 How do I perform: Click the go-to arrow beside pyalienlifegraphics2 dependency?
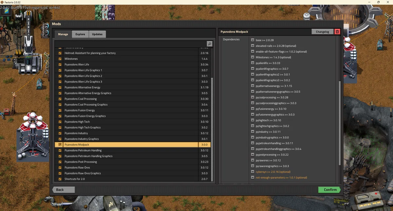click(x=253, y=74)
